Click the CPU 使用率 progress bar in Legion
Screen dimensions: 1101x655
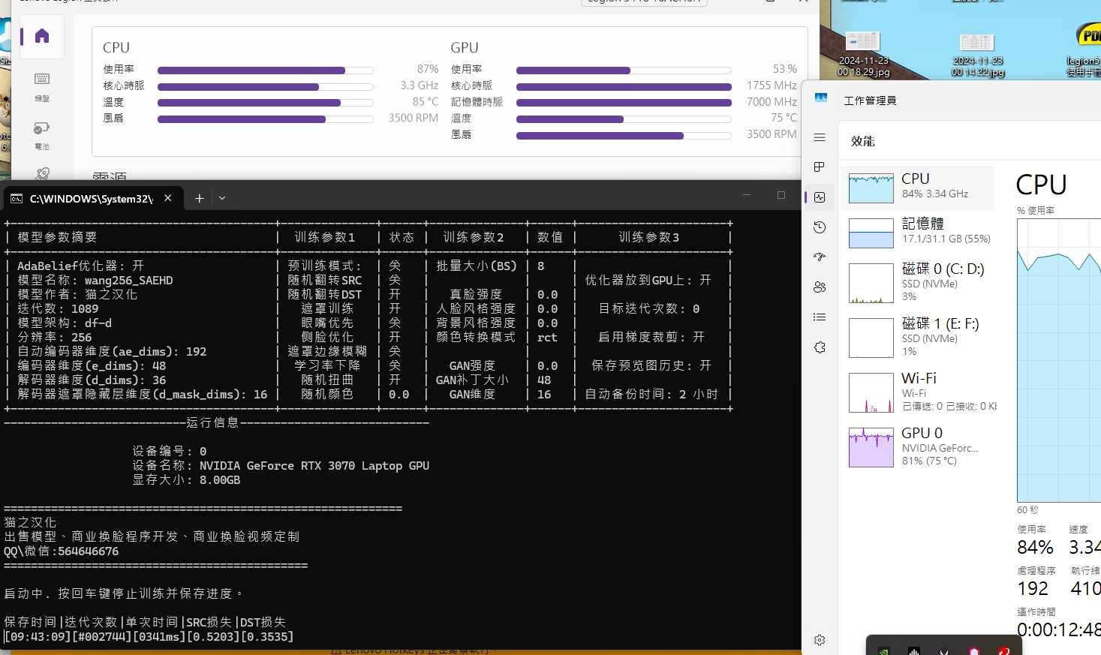coord(265,71)
